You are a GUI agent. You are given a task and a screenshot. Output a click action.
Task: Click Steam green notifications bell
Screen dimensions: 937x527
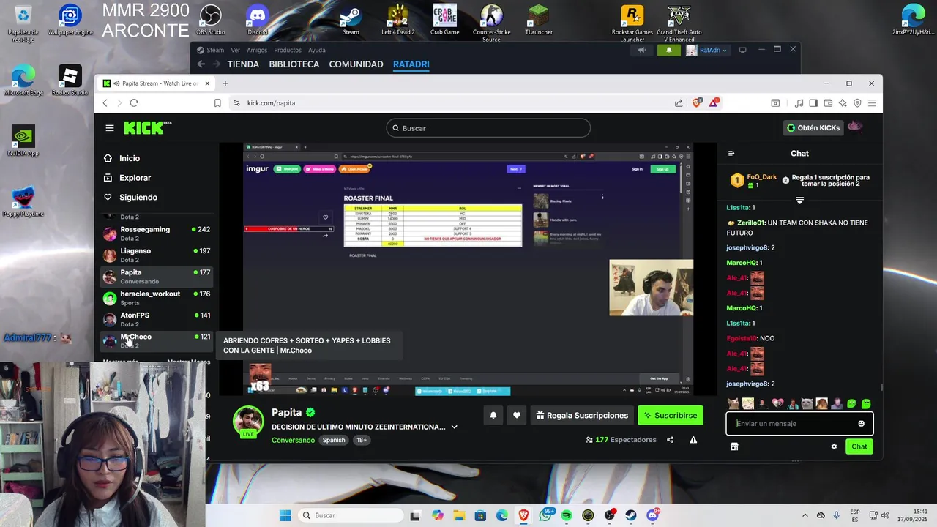[x=669, y=51]
